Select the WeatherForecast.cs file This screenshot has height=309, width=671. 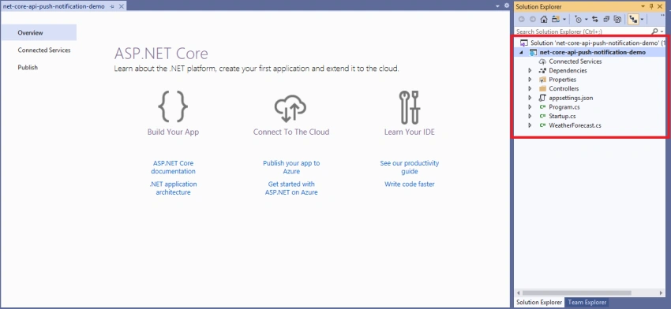575,125
